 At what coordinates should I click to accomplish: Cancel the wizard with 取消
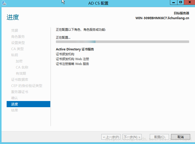click(180, 137)
